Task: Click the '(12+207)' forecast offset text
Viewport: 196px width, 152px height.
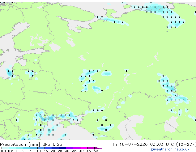Action: click(x=186, y=145)
